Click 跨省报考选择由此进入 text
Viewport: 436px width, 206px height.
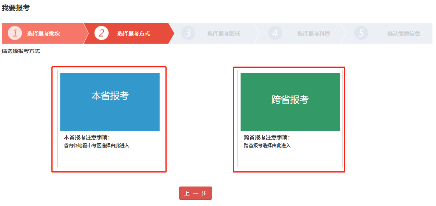[267, 146]
